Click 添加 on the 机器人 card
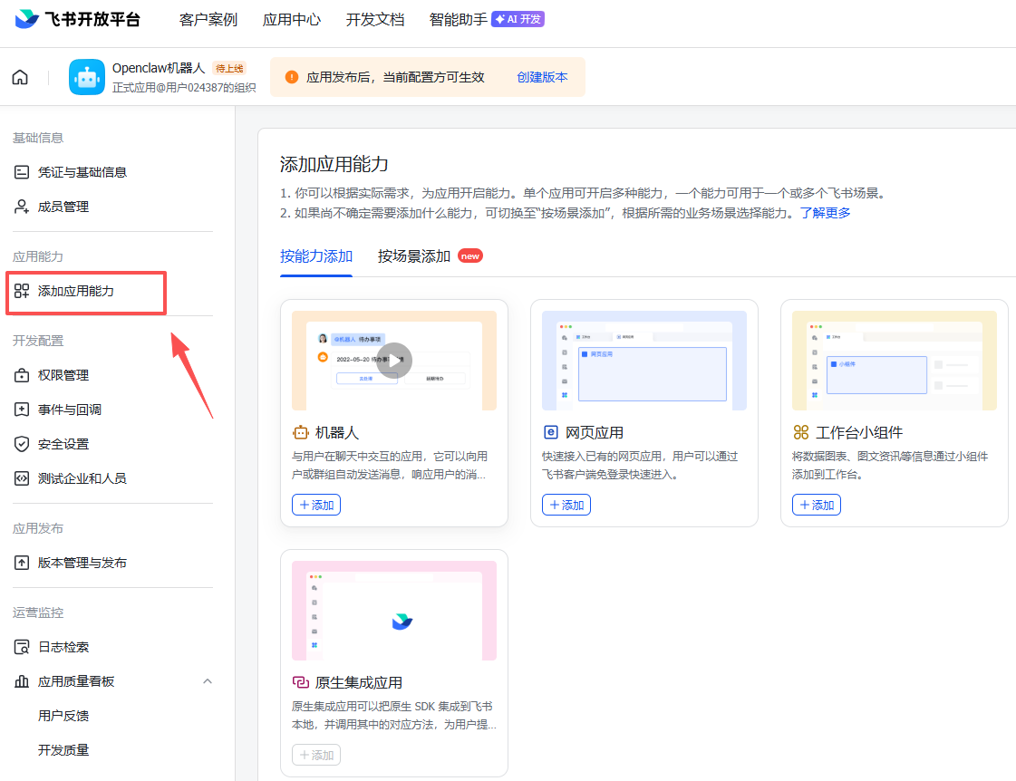The image size is (1016, 781). (x=315, y=505)
